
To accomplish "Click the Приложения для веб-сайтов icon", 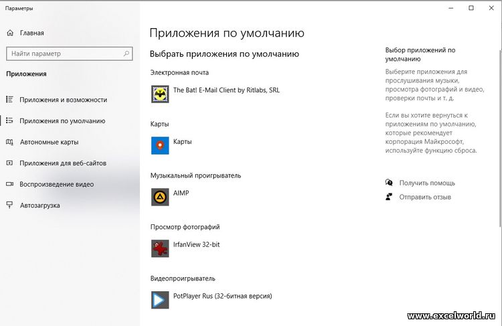I will (x=9, y=163).
